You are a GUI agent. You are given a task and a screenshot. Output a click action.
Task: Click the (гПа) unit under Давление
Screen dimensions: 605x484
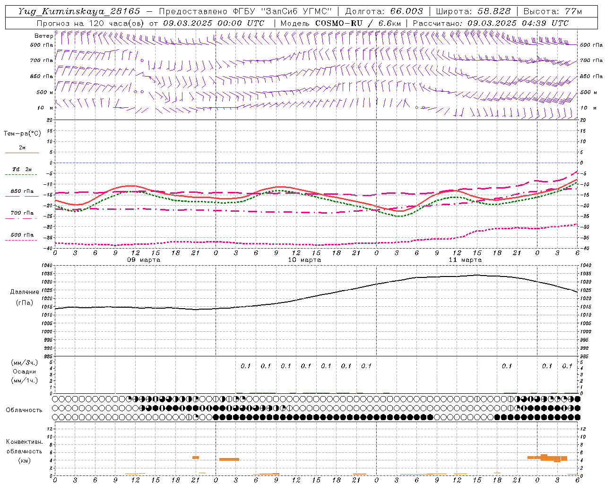click(x=25, y=303)
